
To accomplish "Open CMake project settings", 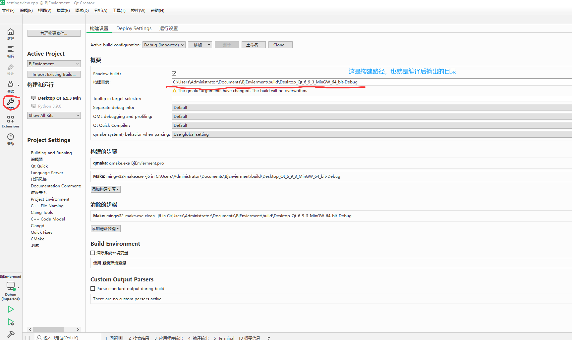I will coord(38,239).
